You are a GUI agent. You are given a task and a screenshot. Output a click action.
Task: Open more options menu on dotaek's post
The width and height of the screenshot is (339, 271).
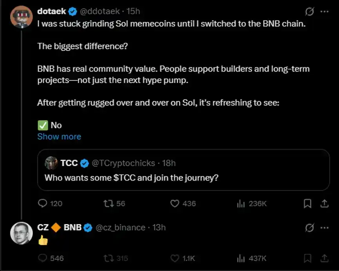[324, 11]
